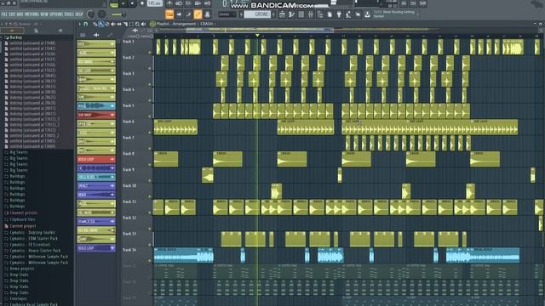The width and height of the screenshot is (545, 306).
Task: Open the View menu
Action: (44, 14)
